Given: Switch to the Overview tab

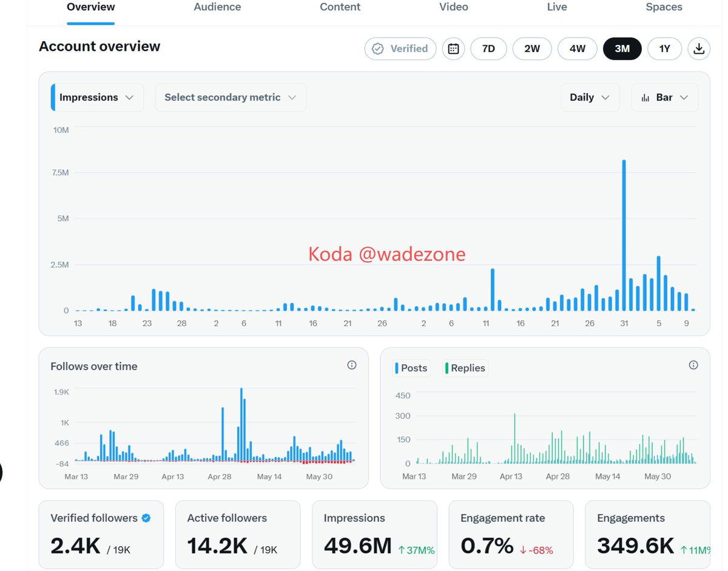Looking at the screenshot, I should 91,8.
